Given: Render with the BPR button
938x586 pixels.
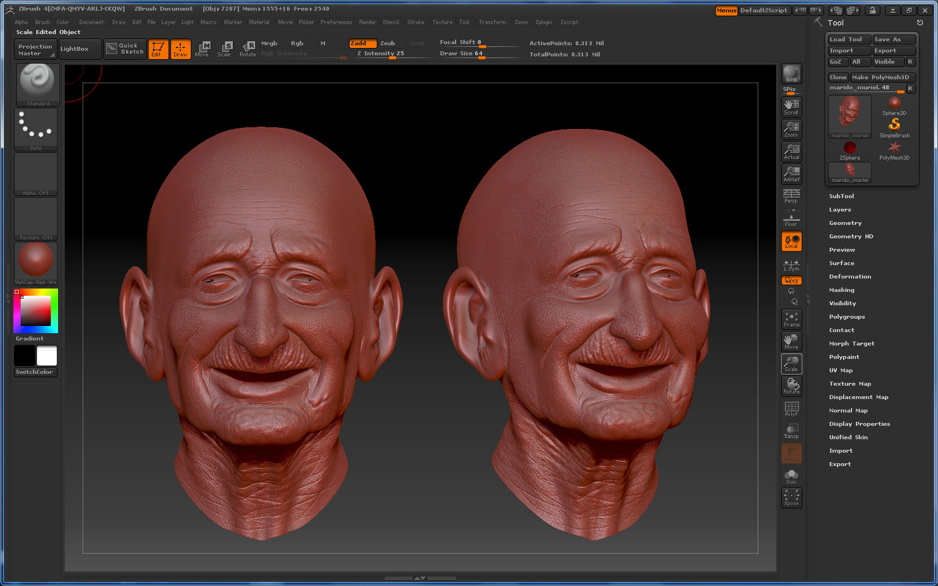Looking at the screenshot, I should [x=791, y=74].
